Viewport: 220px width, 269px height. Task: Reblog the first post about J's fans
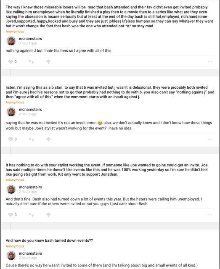pyautogui.click(x=31, y=62)
